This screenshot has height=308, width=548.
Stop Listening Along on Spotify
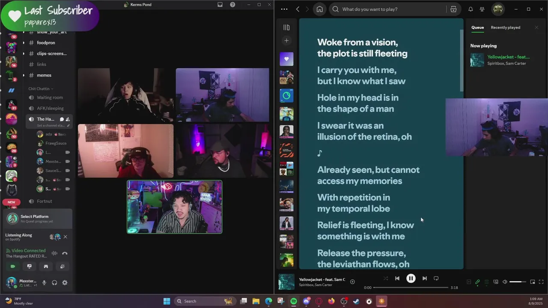click(x=65, y=237)
